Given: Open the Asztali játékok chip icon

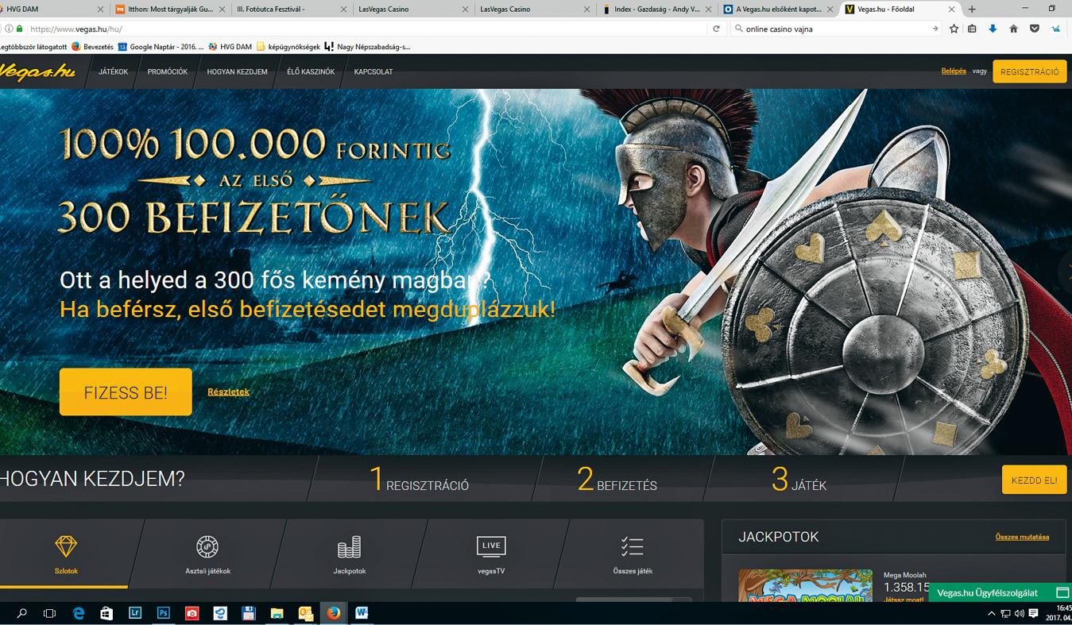Looking at the screenshot, I should tap(207, 546).
